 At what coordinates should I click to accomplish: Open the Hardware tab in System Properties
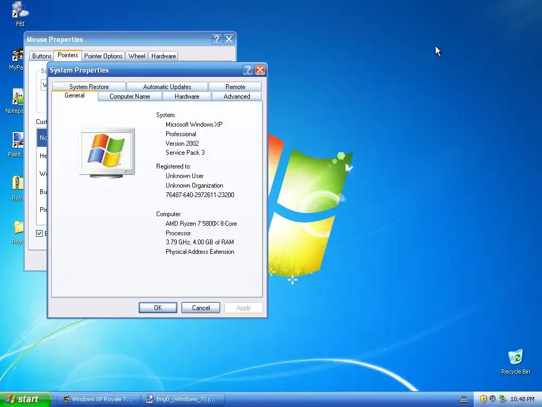[187, 96]
